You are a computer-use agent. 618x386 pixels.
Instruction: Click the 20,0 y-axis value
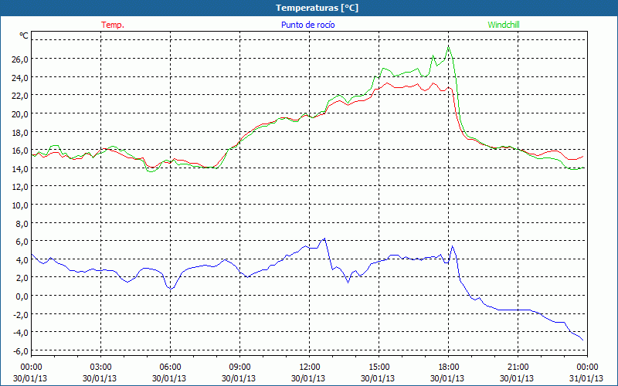[21, 114]
